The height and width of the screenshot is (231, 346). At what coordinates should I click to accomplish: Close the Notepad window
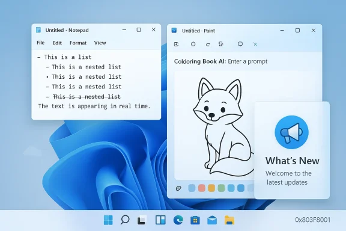click(154, 29)
